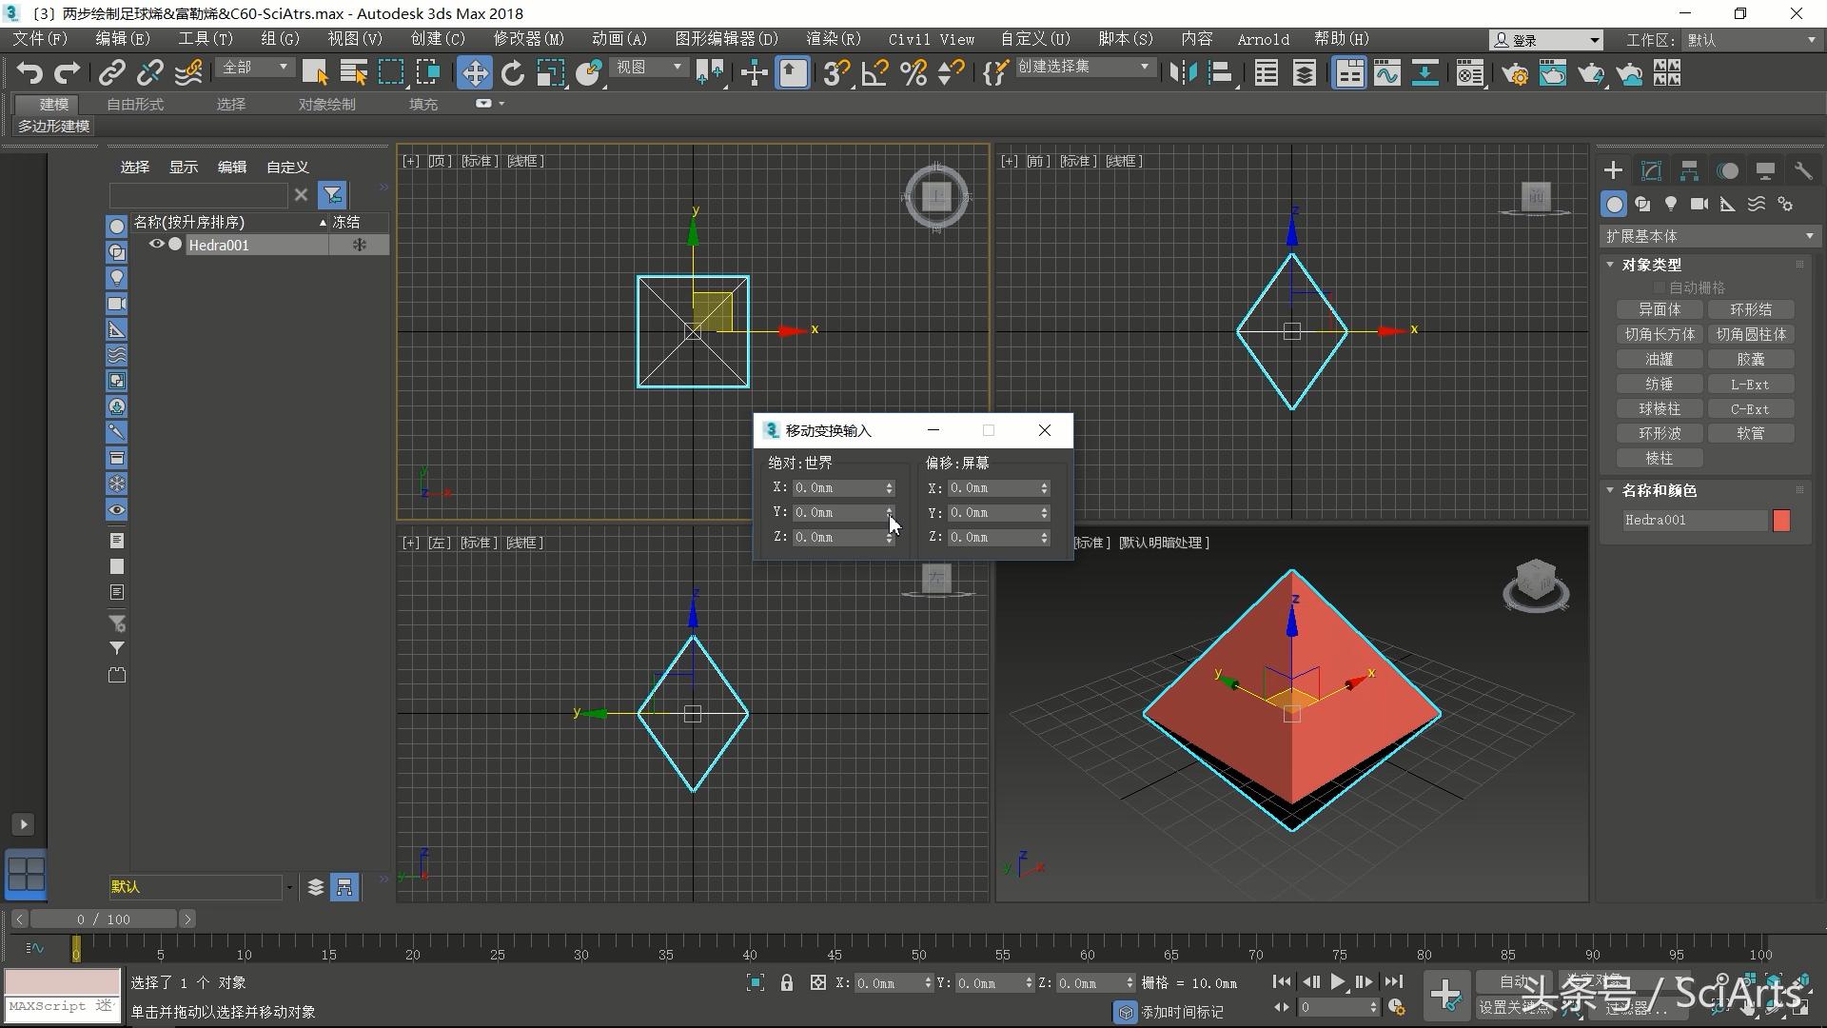This screenshot has width=1827, height=1028.
Task: Switch to the Modify command panel
Action: [1651, 170]
